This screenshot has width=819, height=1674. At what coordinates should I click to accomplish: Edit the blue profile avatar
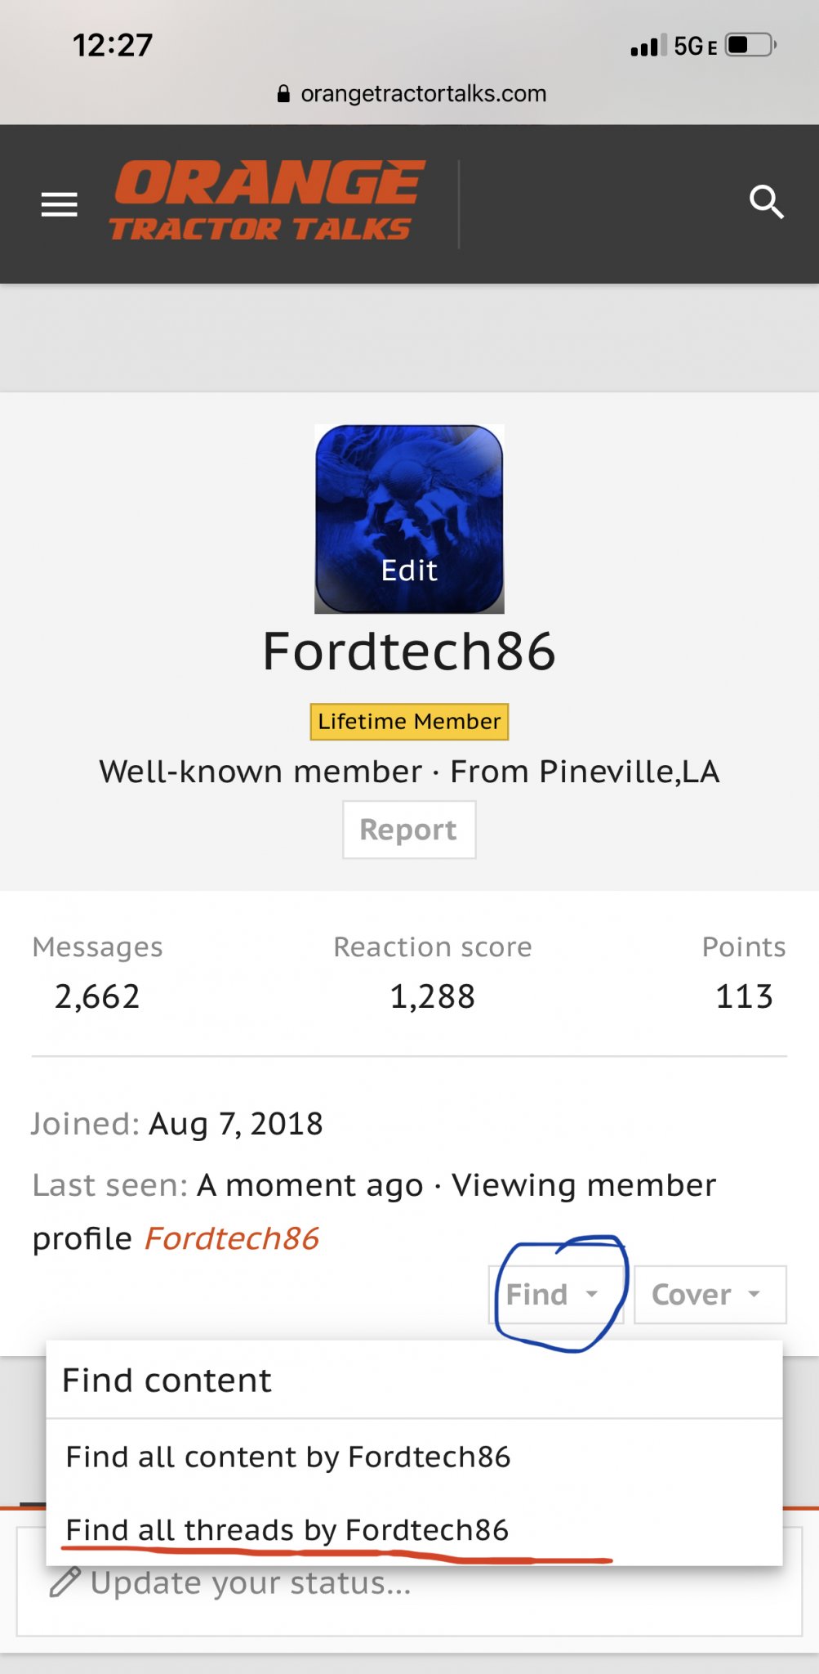409,519
